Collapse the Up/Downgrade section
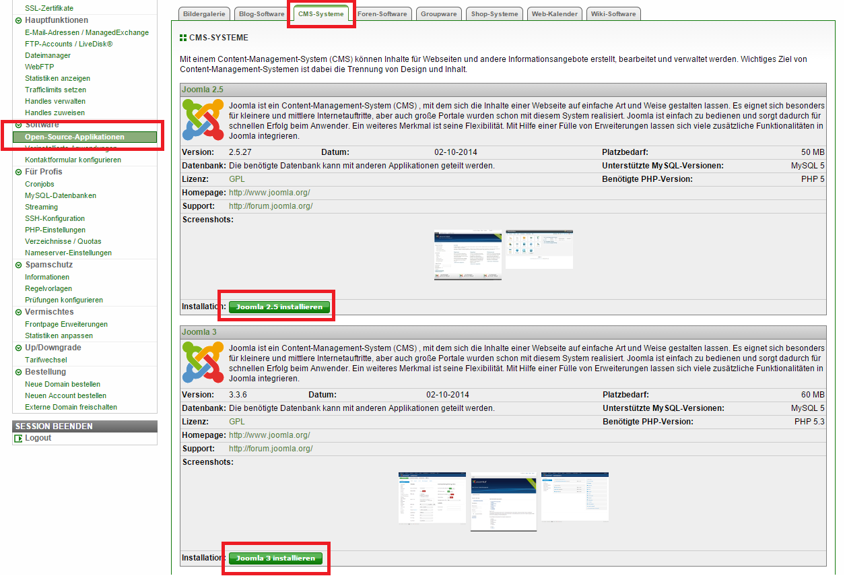The image size is (845, 576). pyautogui.click(x=18, y=348)
